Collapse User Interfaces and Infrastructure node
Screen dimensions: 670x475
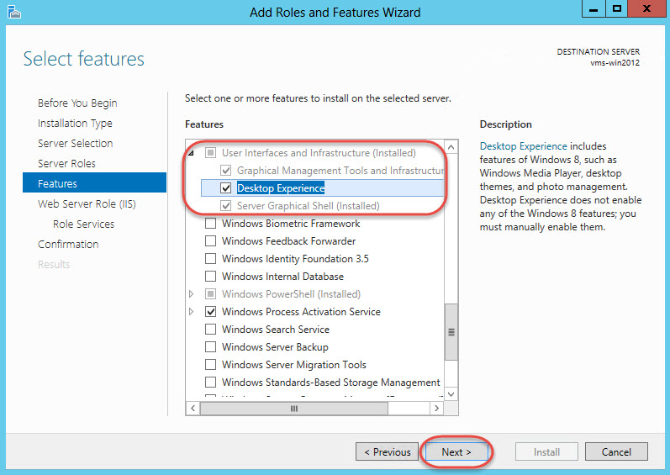(192, 153)
